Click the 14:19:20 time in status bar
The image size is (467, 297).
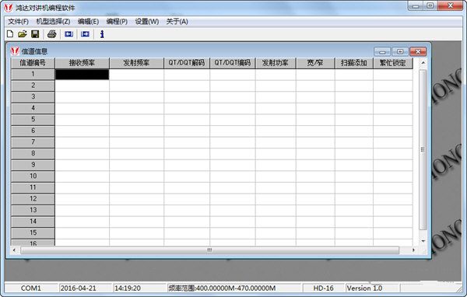(128, 288)
